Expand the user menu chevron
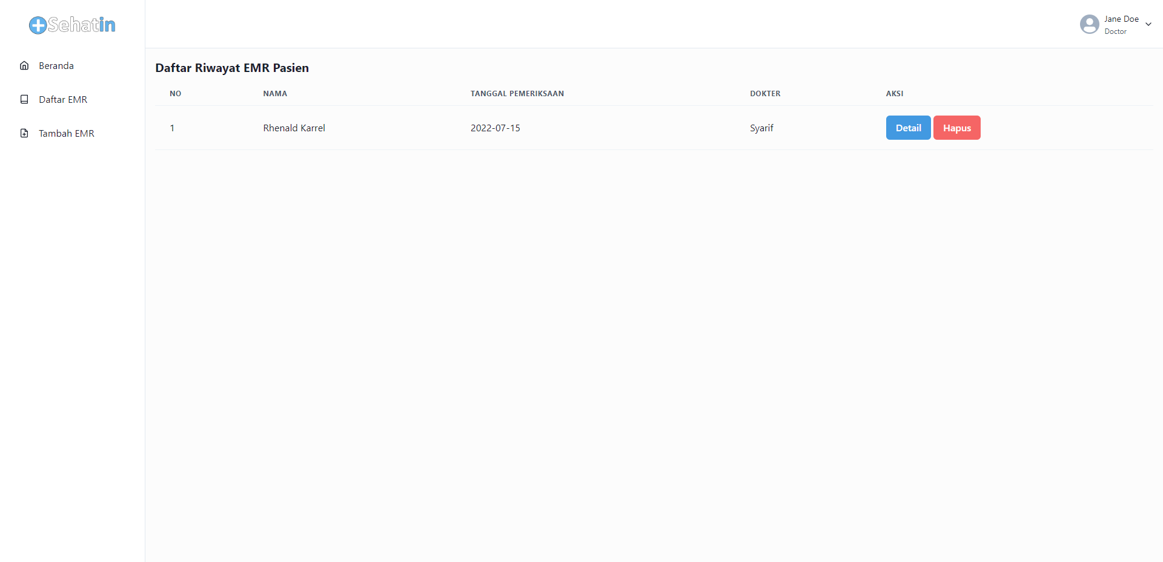 (1148, 24)
